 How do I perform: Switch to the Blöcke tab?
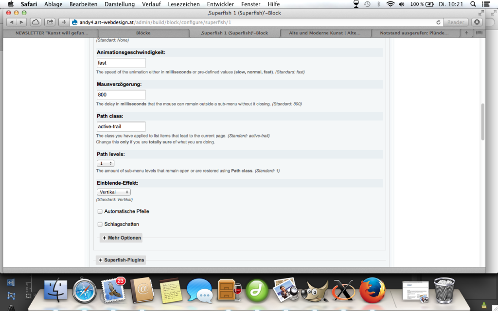pyautogui.click(x=143, y=33)
